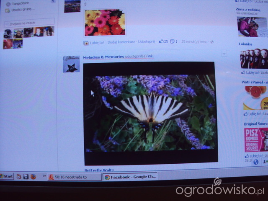Click the Windows Start button
Viewport: 268px width, 201px height.
click(6, 177)
